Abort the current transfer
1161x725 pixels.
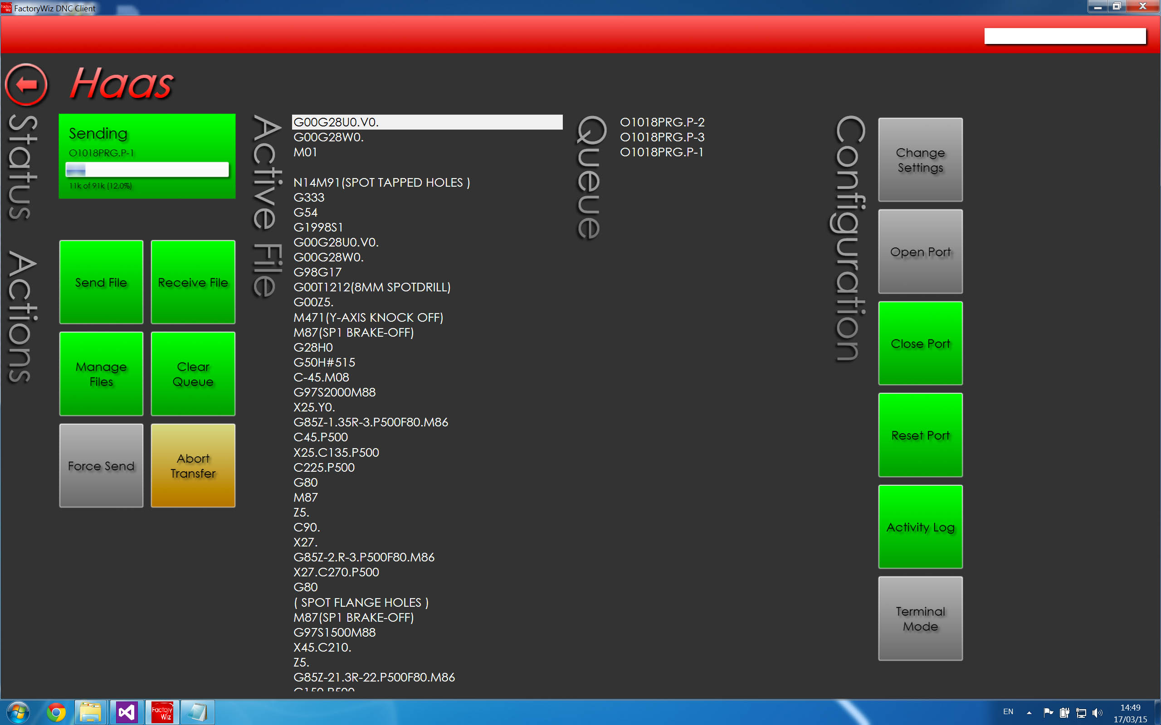click(x=193, y=466)
